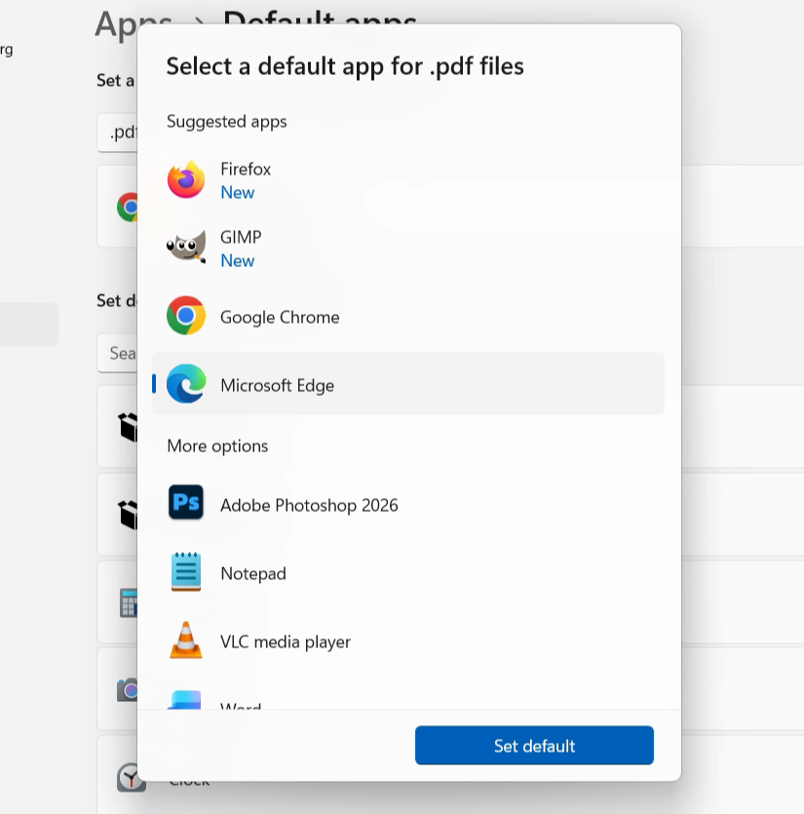Click the GIMP label text
Viewport: 804px width, 814px height.
pos(241,237)
